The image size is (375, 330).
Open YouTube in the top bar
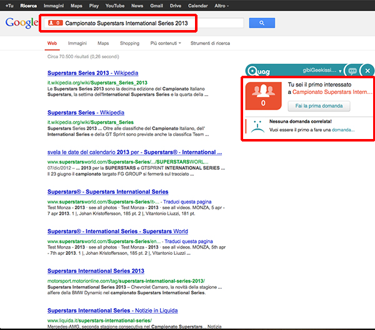115,6
